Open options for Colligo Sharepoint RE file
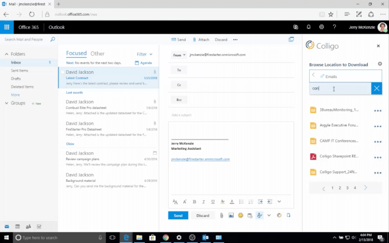 (378, 157)
